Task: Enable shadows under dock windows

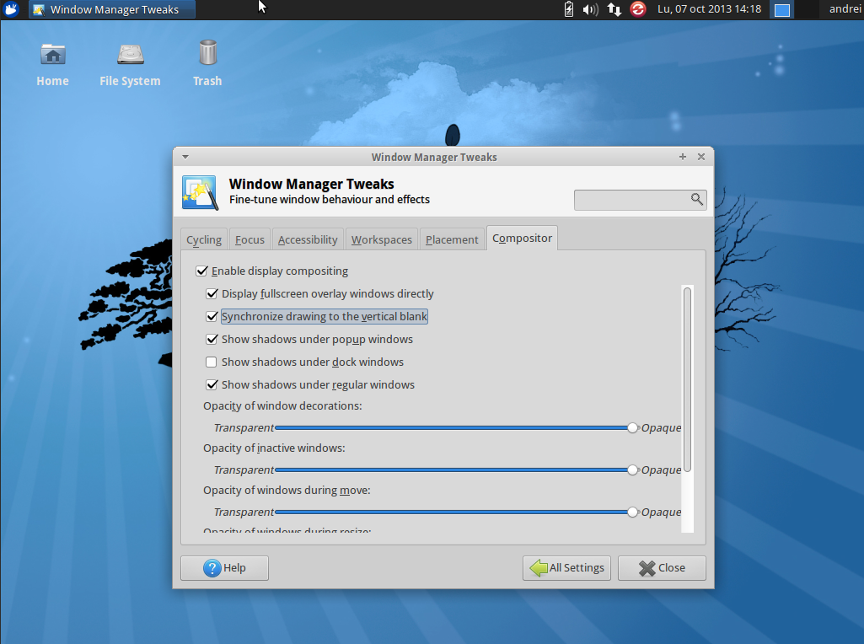Action: pos(212,362)
